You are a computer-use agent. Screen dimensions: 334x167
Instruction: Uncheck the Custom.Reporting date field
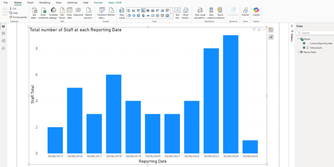click(x=304, y=43)
